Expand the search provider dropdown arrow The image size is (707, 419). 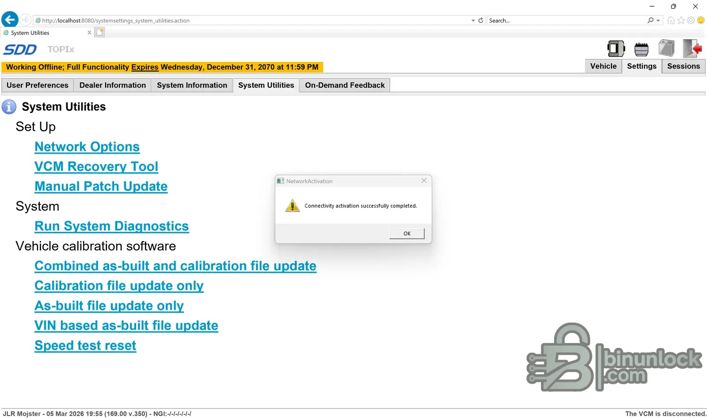pyautogui.click(x=658, y=20)
